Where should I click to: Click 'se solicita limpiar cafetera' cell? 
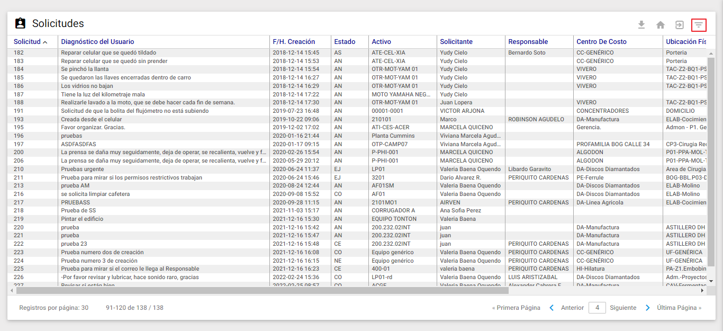pos(95,194)
